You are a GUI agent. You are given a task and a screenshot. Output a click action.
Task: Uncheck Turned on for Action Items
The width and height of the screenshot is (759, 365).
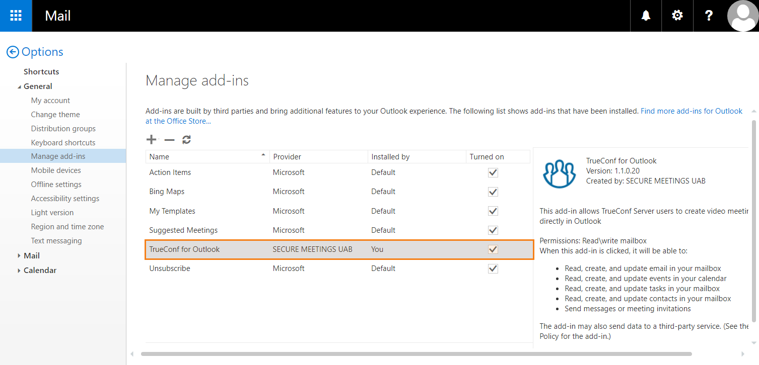pos(493,172)
